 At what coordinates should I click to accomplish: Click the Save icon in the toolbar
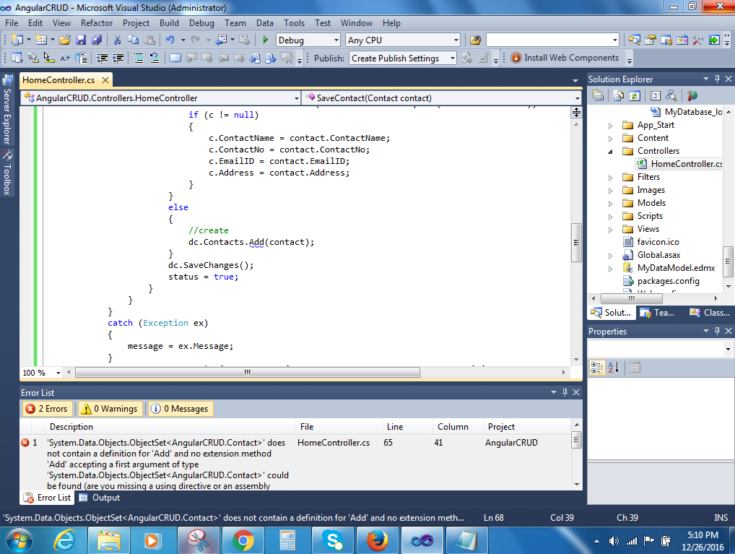coord(81,40)
